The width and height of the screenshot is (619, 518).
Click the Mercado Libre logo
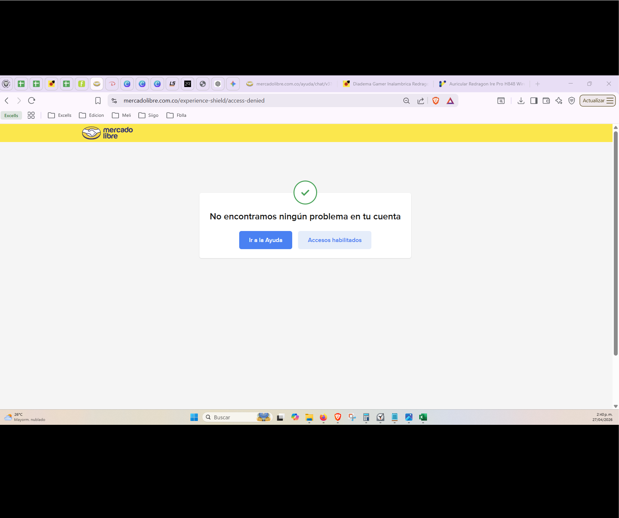107,133
